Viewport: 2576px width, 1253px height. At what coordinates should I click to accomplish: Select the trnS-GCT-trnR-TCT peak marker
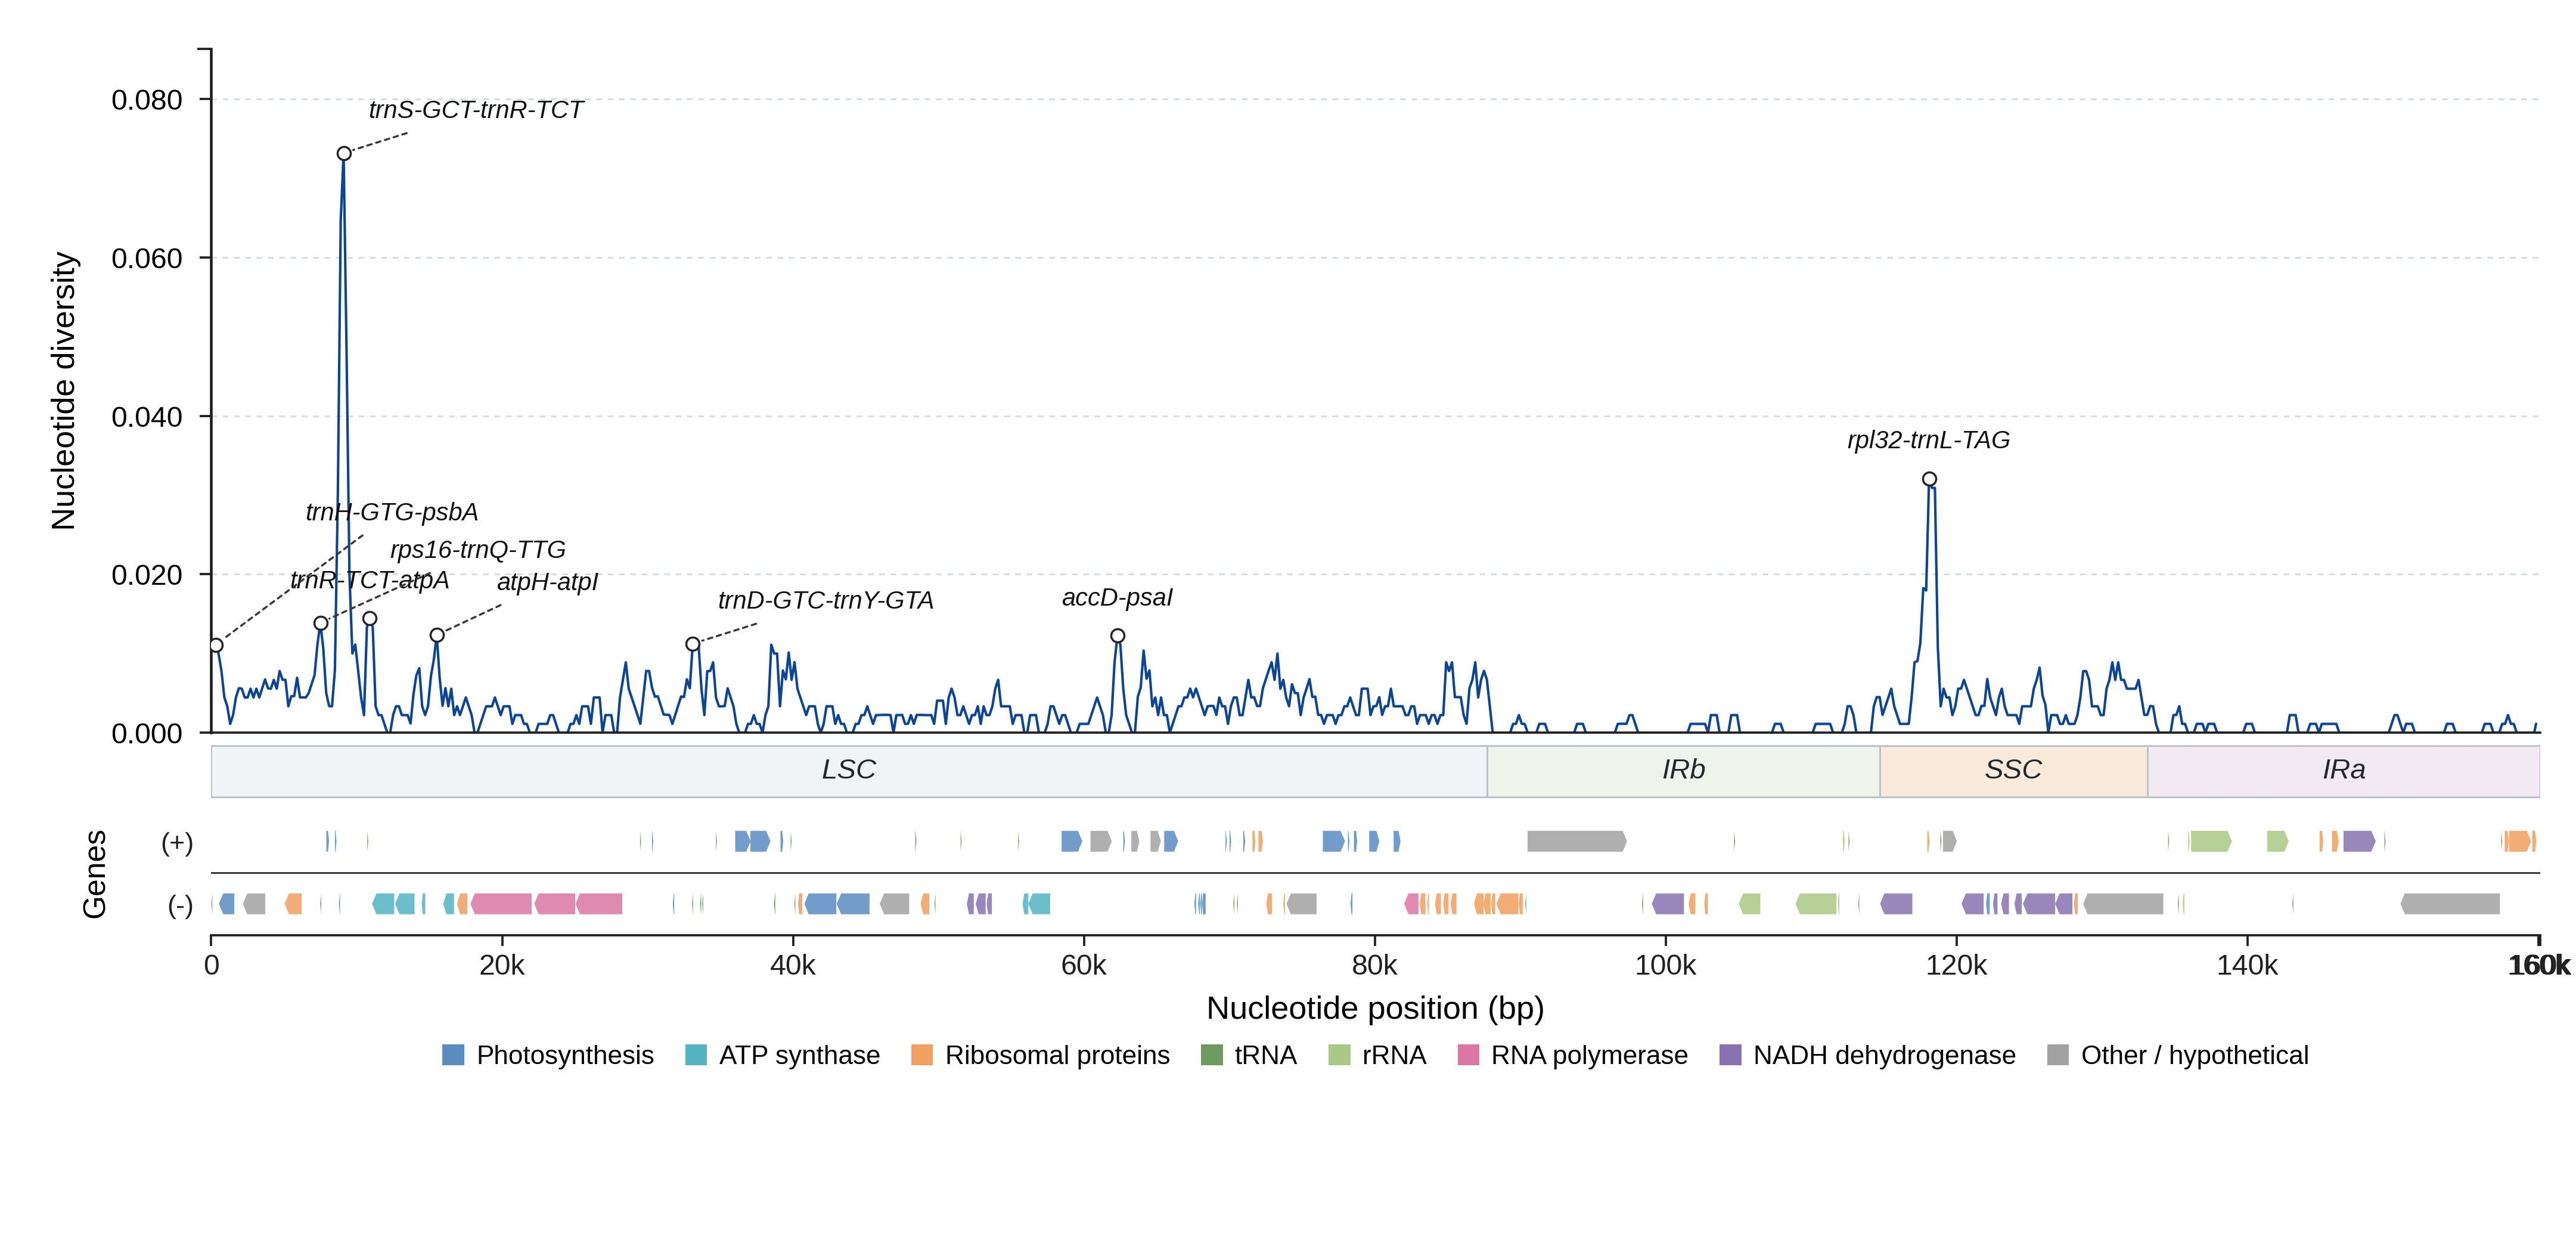coord(344,154)
